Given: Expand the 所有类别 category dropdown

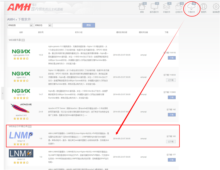Looking at the screenshot, I should point(20,25).
